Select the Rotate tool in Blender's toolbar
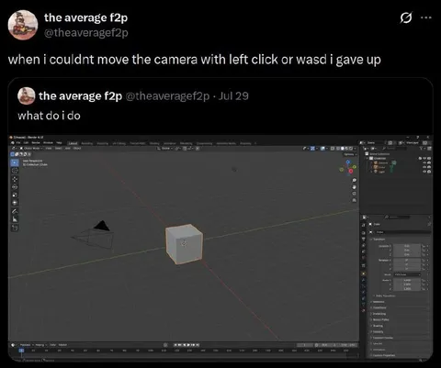The height and width of the screenshot is (368, 441). (15, 187)
